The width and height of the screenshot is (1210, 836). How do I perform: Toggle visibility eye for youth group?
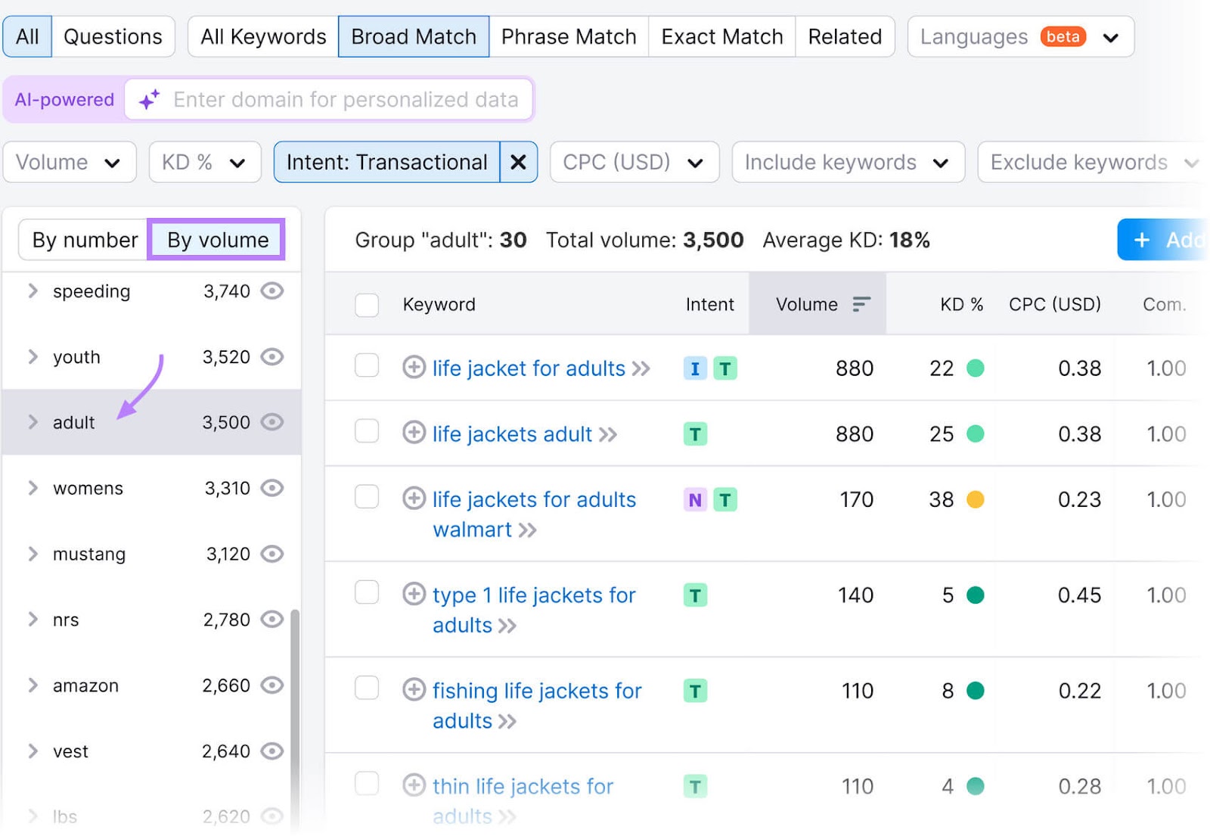(x=272, y=356)
